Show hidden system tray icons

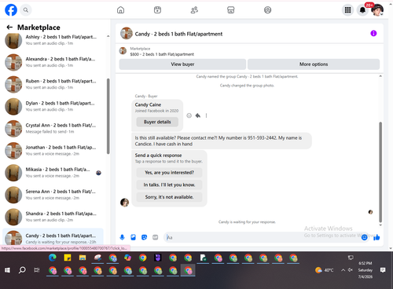tap(343, 270)
